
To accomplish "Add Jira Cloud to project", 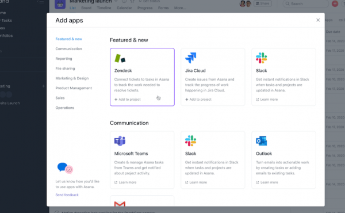I will [198, 100].
